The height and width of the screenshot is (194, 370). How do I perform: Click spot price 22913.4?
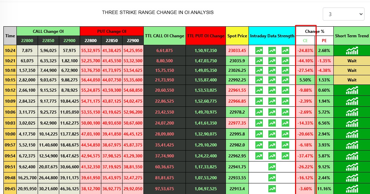pyautogui.click(x=237, y=189)
